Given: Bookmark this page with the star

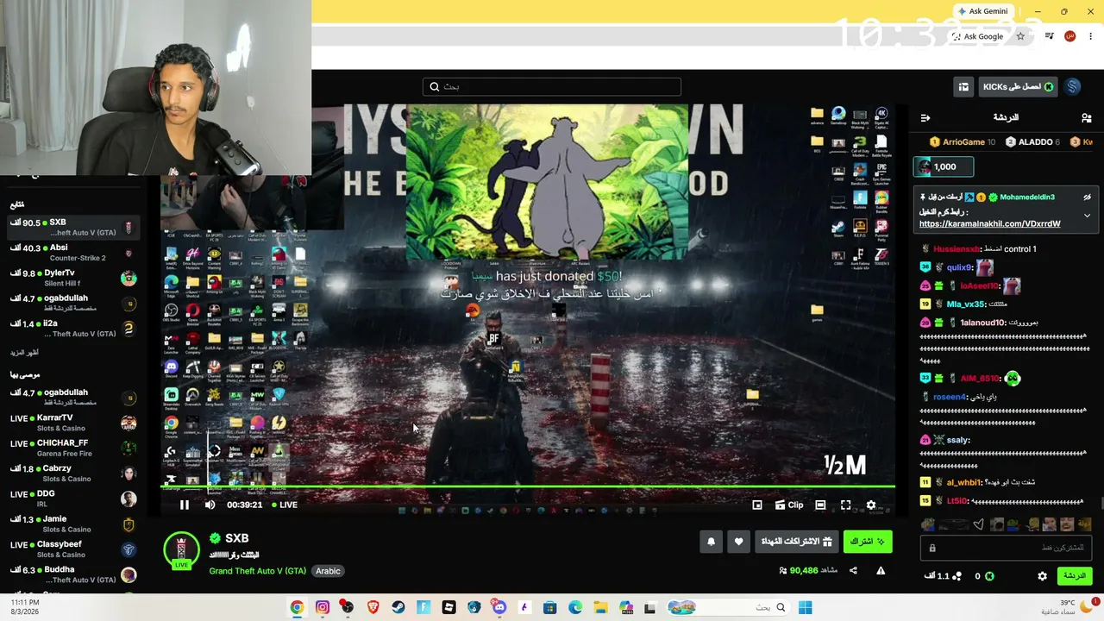Looking at the screenshot, I should click(1020, 36).
